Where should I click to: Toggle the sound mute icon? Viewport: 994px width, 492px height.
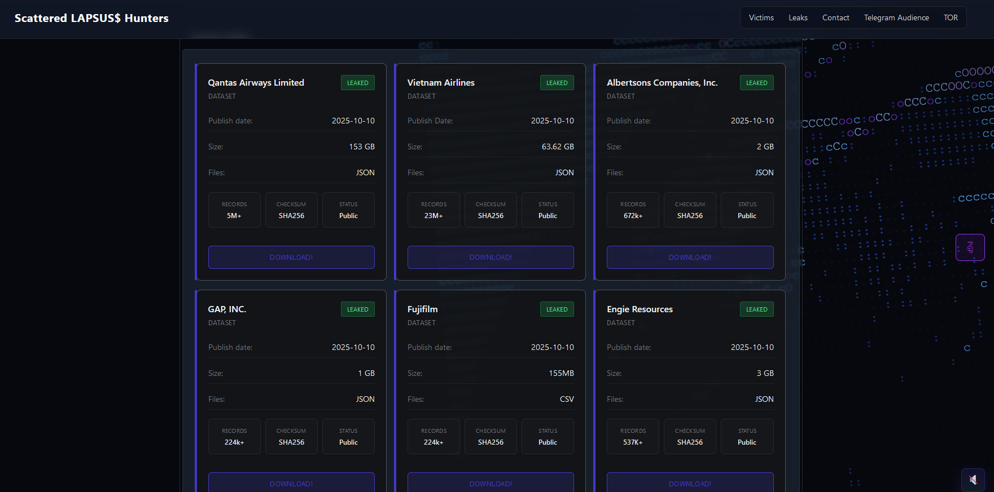click(973, 480)
